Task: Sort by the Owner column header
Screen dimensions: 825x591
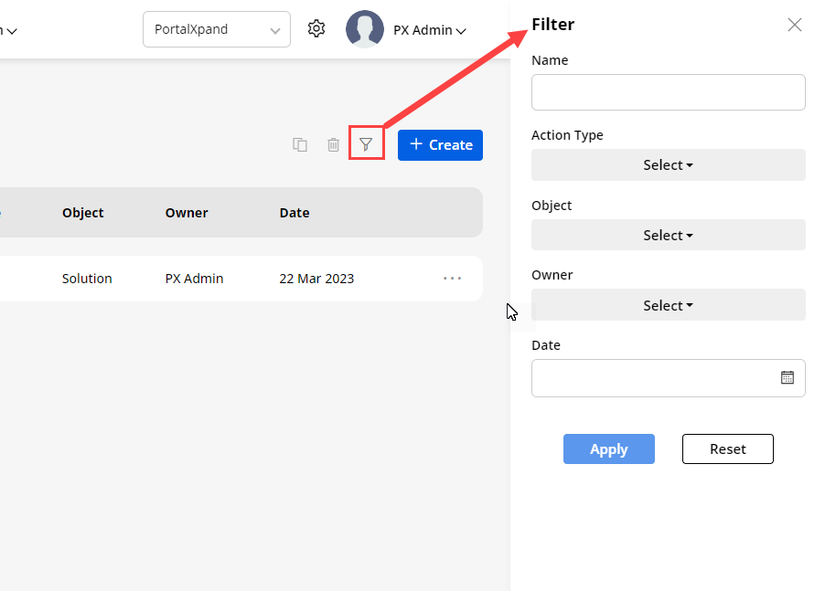Action: click(x=187, y=213)
